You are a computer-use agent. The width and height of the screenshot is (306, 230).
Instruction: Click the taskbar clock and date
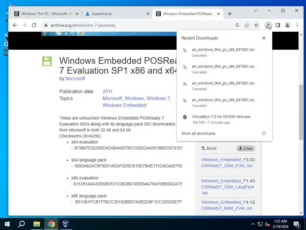tap(280, 224)
